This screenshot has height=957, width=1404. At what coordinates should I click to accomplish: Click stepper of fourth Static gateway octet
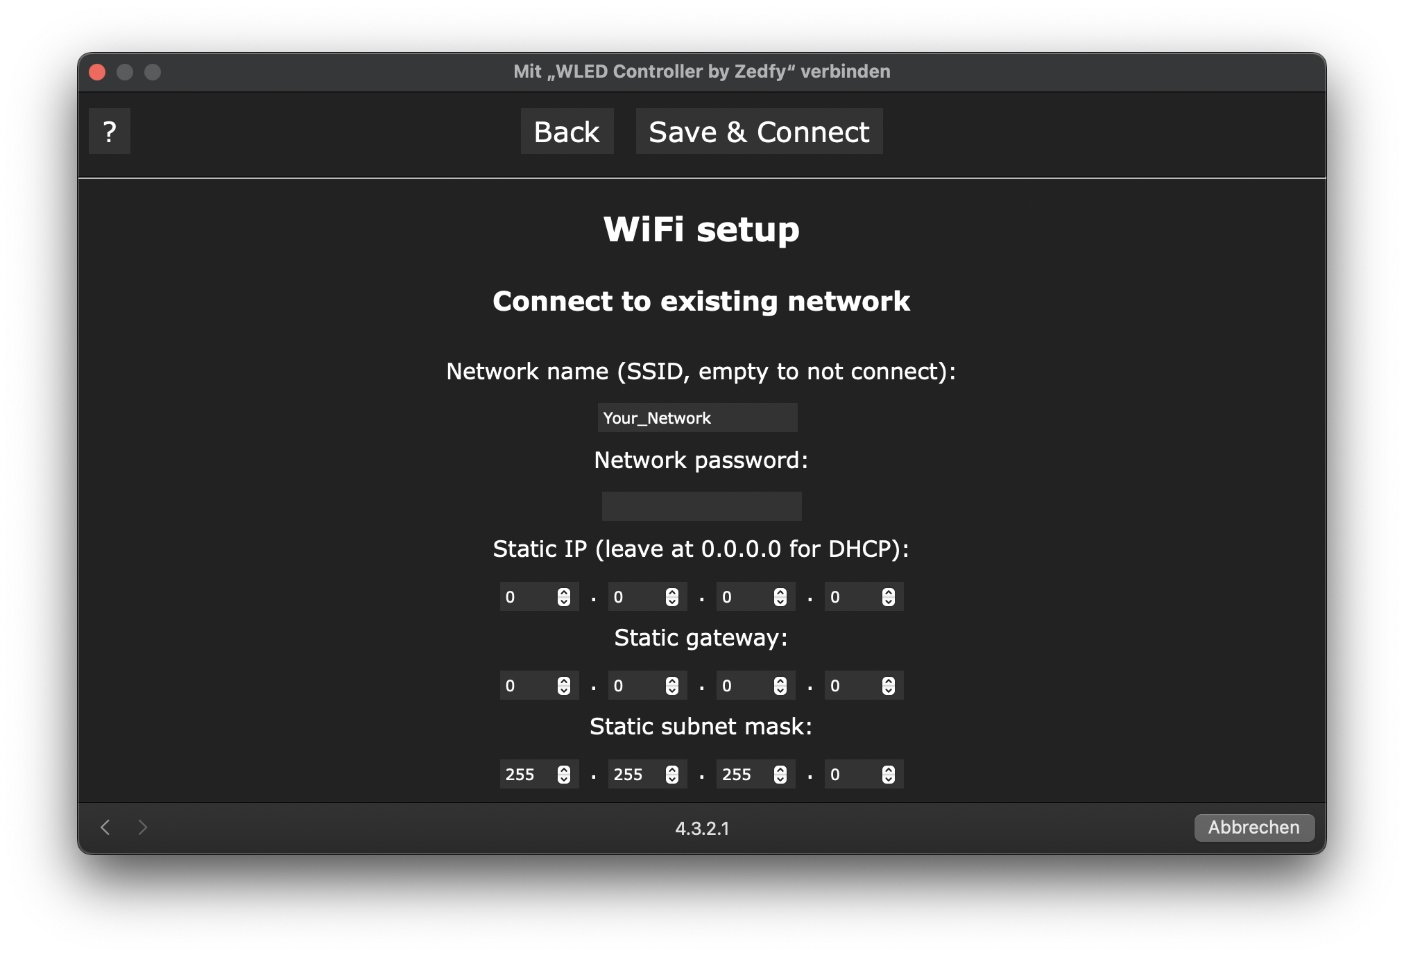point(888,686)
